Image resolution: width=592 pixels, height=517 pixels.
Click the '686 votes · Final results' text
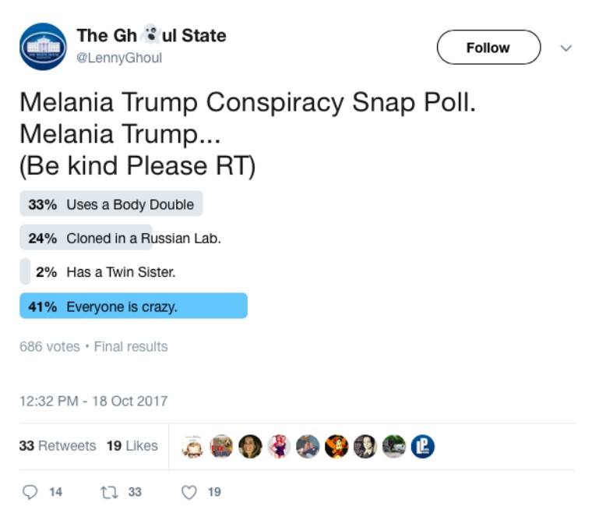point(93,346)
